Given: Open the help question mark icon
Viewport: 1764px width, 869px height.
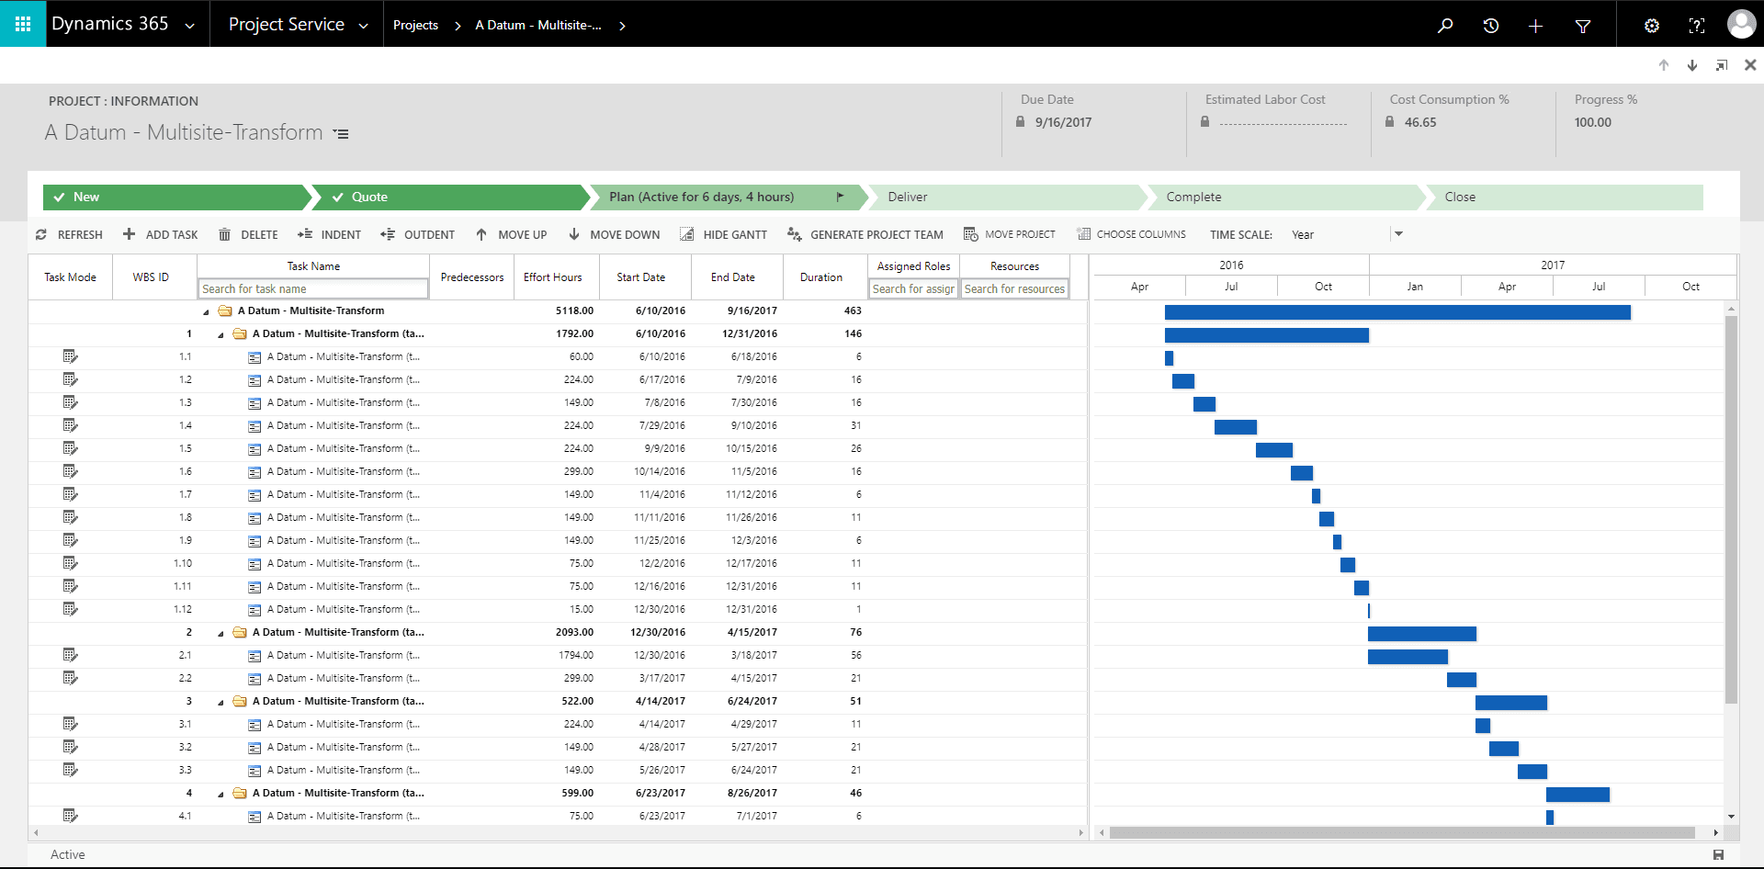Looking at the screenshot, I should [1696, 26].
